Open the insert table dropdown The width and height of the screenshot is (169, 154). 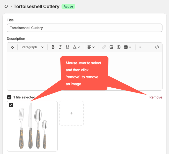coord(128,47)
